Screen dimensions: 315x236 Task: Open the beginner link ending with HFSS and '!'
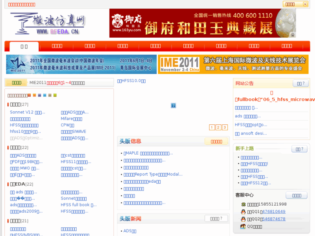tap(254, 164)
